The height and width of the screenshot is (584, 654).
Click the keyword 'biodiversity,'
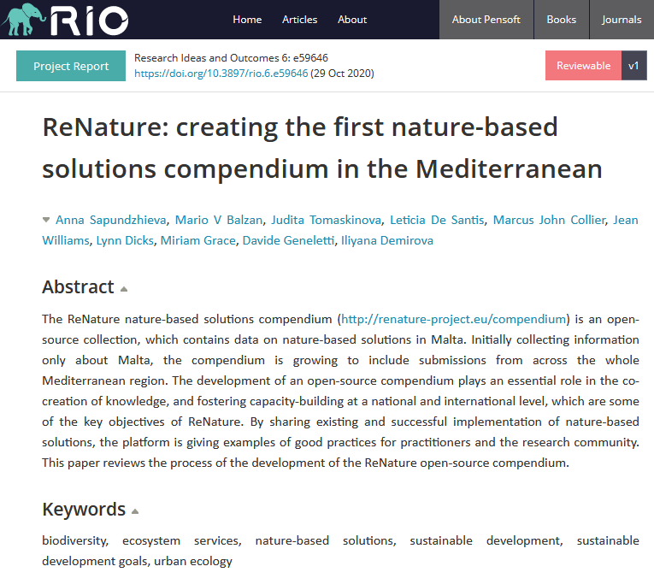75,540
